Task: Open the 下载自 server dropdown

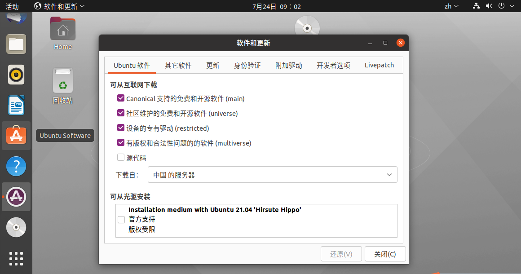Action: pos(273,175)
